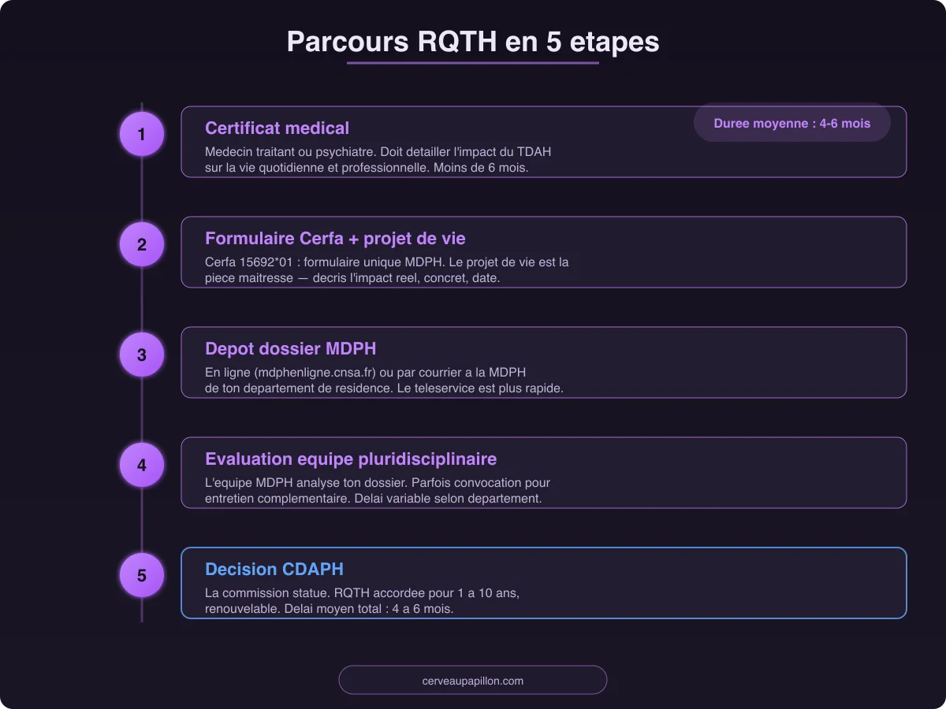Select the Certificat medical card
This screenshot has height=709, width=946.
pyautogui.click(x=544, y=142)
